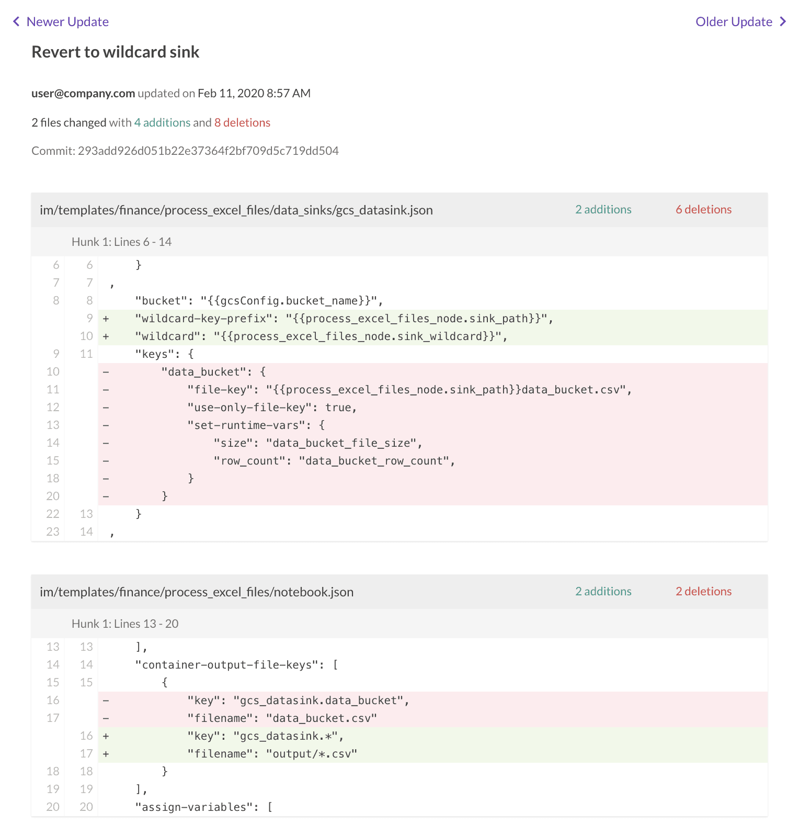
Task: Click the "8 deletions" summary text
Action: pyautogui.click(x=242, y=122)
